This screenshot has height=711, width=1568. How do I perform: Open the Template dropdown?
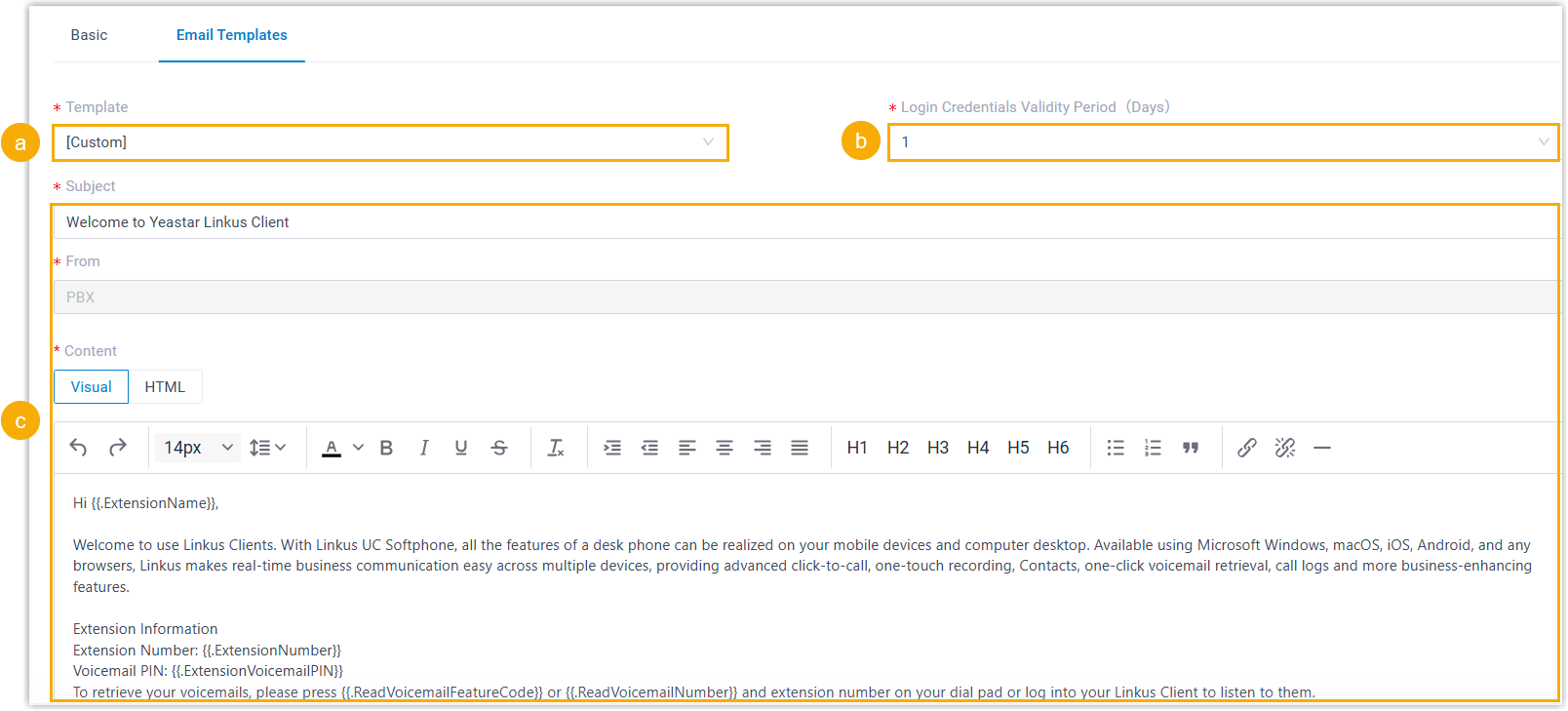(x=390, y=142)
